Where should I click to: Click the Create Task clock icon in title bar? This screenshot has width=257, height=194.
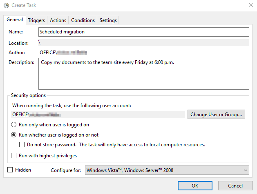(x=6, y=5)
